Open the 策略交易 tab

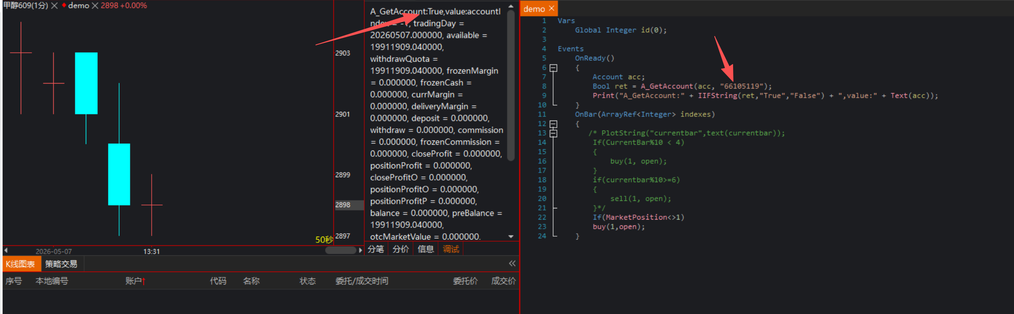pyautogui.click(x=61, y=264)
